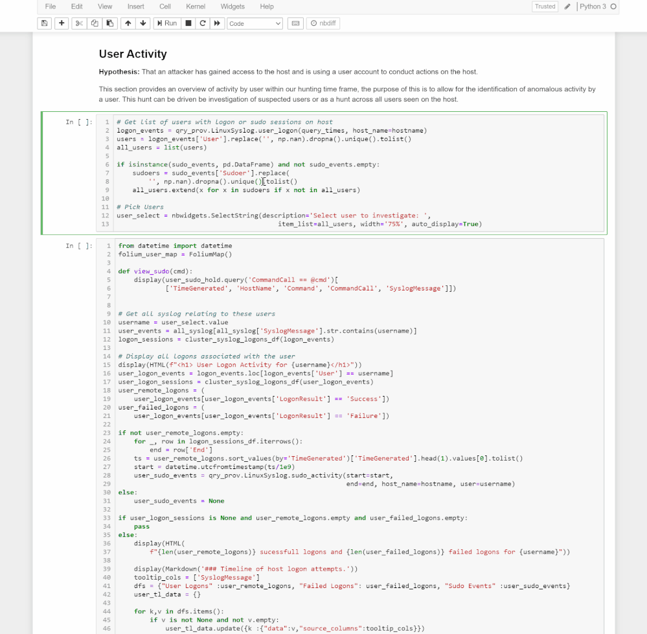This screenshot has width=647, height=634.
Task: Click the '# Pick Users' comment line
Action: pyautogui.click(x=140, y=207)
